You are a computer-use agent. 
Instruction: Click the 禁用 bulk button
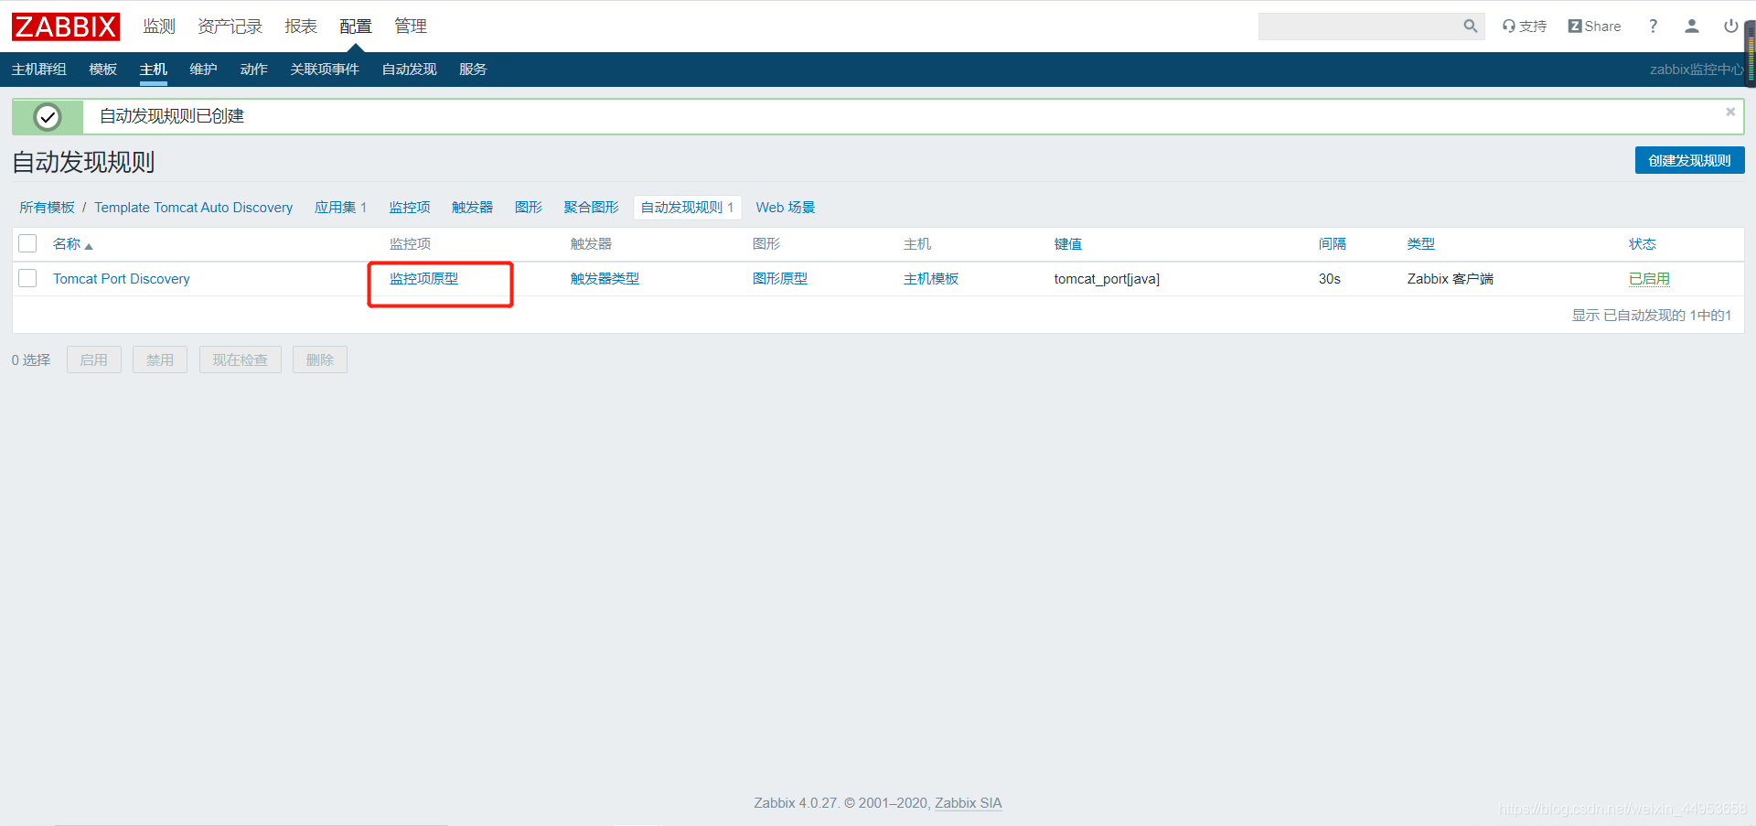160,359
